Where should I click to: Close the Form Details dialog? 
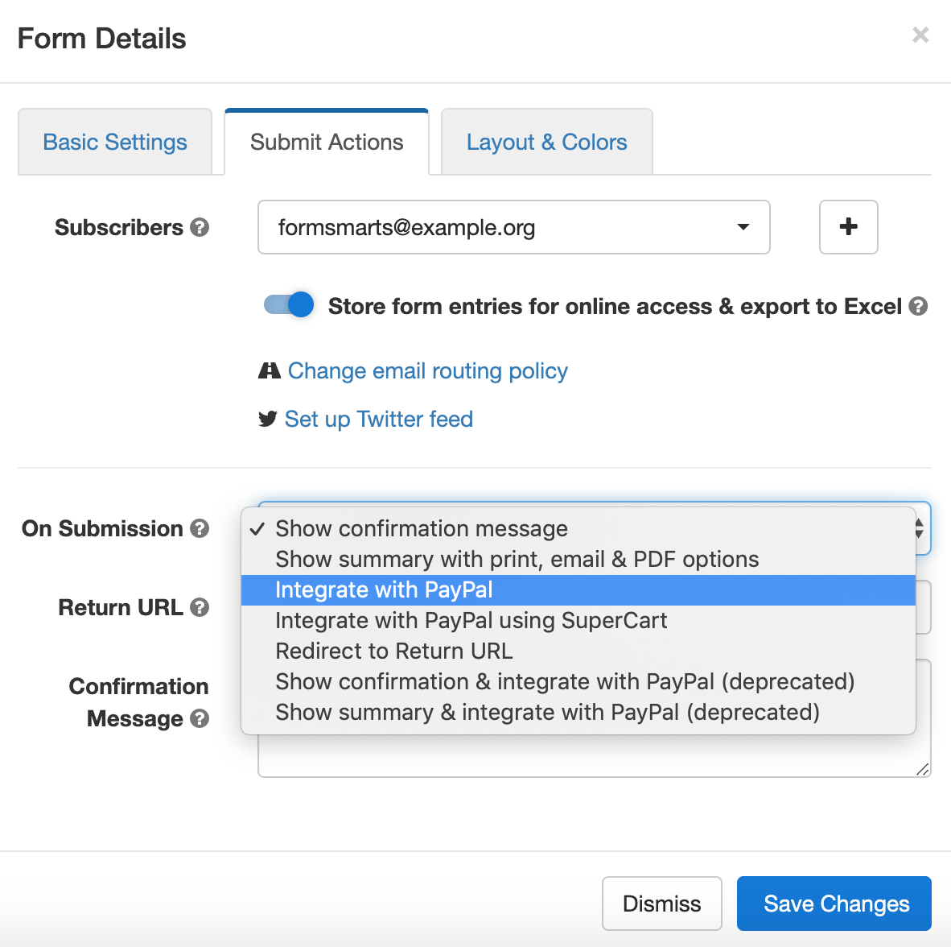pyautogui.click(x=920, y=35)
